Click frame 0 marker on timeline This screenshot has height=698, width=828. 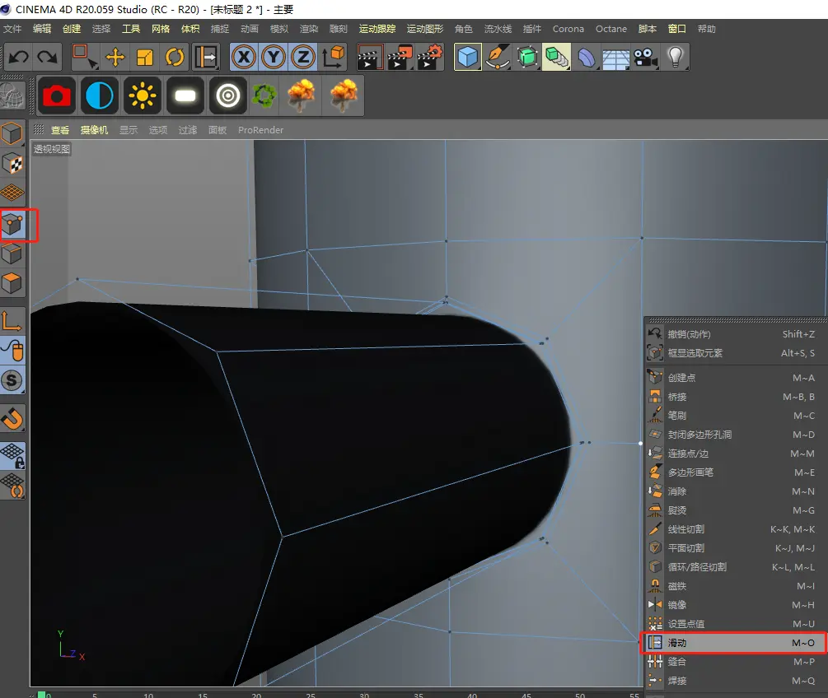point(42,694)
